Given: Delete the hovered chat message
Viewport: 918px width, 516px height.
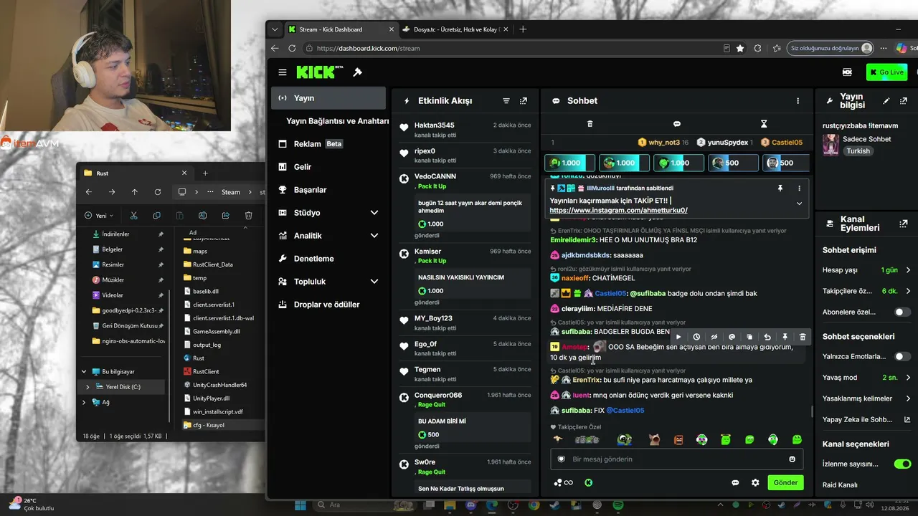Looking at the screenshot, I should (803, 337).
